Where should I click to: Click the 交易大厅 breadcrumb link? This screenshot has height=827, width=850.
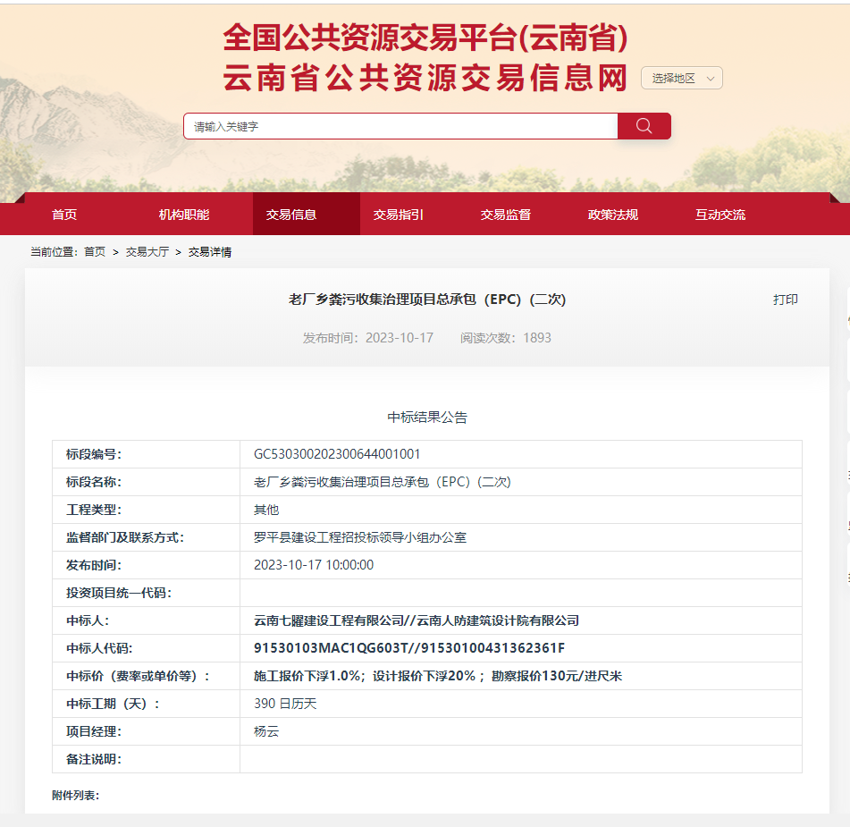[147, 252]
